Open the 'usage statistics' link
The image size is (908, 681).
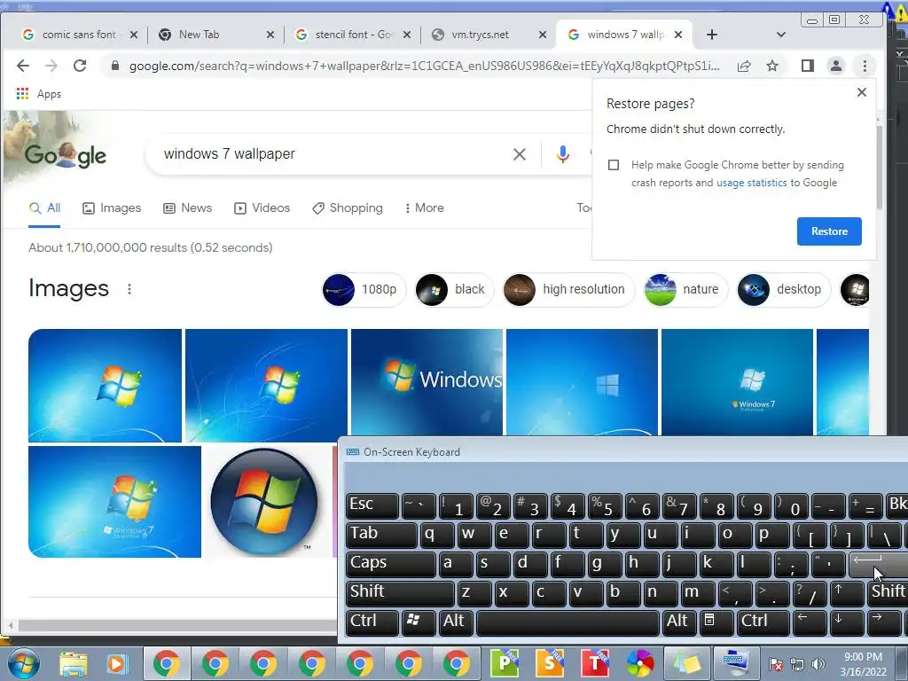coord(751,183)
